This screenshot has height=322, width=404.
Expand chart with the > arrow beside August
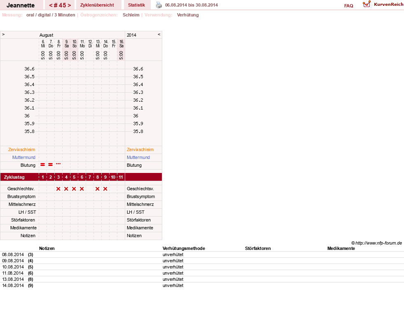coord(3,35)
